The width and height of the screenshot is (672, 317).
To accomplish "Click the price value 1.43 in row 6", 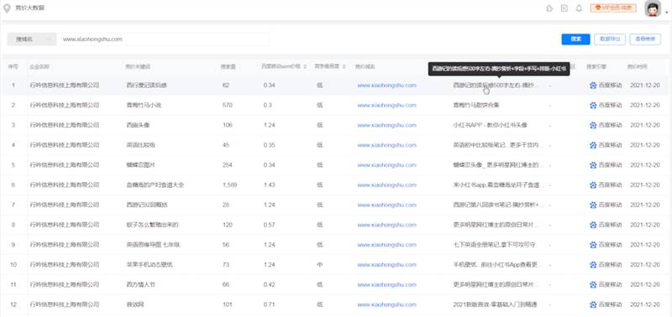I will (269, 185).
